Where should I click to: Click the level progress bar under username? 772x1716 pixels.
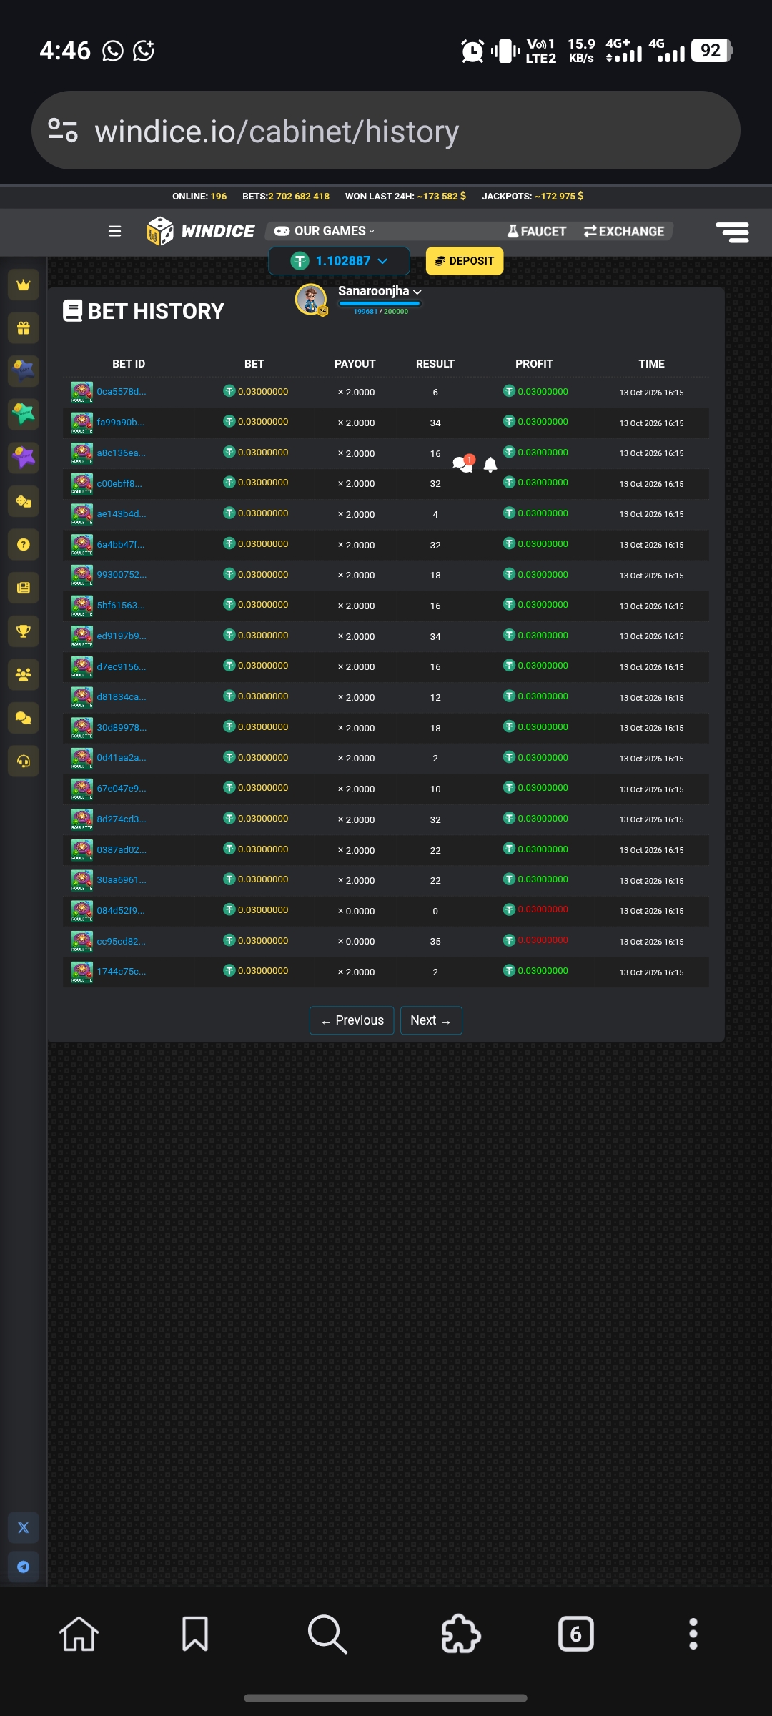pyautogui.click(x=380, y=304)
